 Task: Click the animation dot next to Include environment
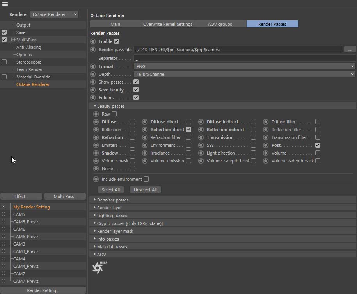pyautogui.click(x=96, y=179)
